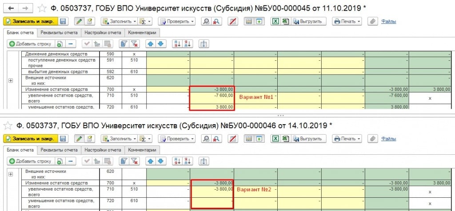Star report 000046 as favorite
Image resolution: width=455 pixels, height=211 pixels.
click(x=8, y=125)
